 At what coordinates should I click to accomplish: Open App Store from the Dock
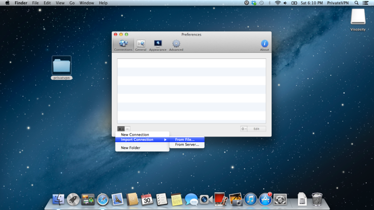click(266, 199)
